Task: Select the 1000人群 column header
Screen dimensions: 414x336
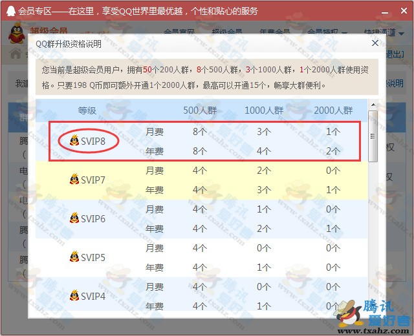Action: (x=264, y=110)
